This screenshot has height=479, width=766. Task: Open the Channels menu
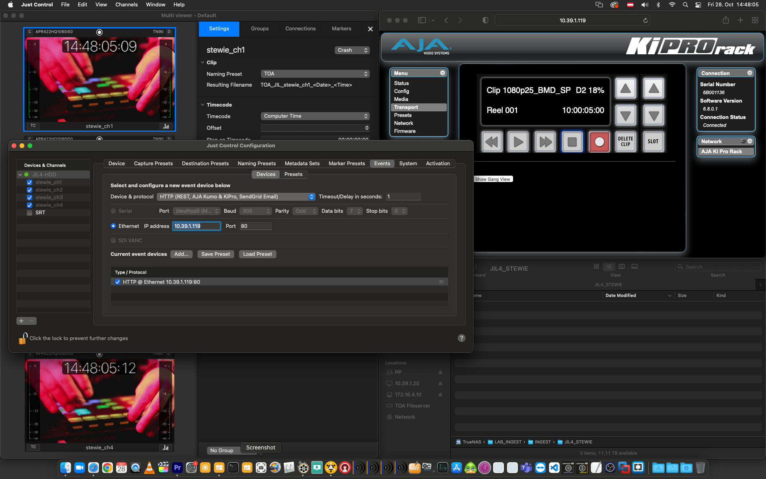coord(126,5)
